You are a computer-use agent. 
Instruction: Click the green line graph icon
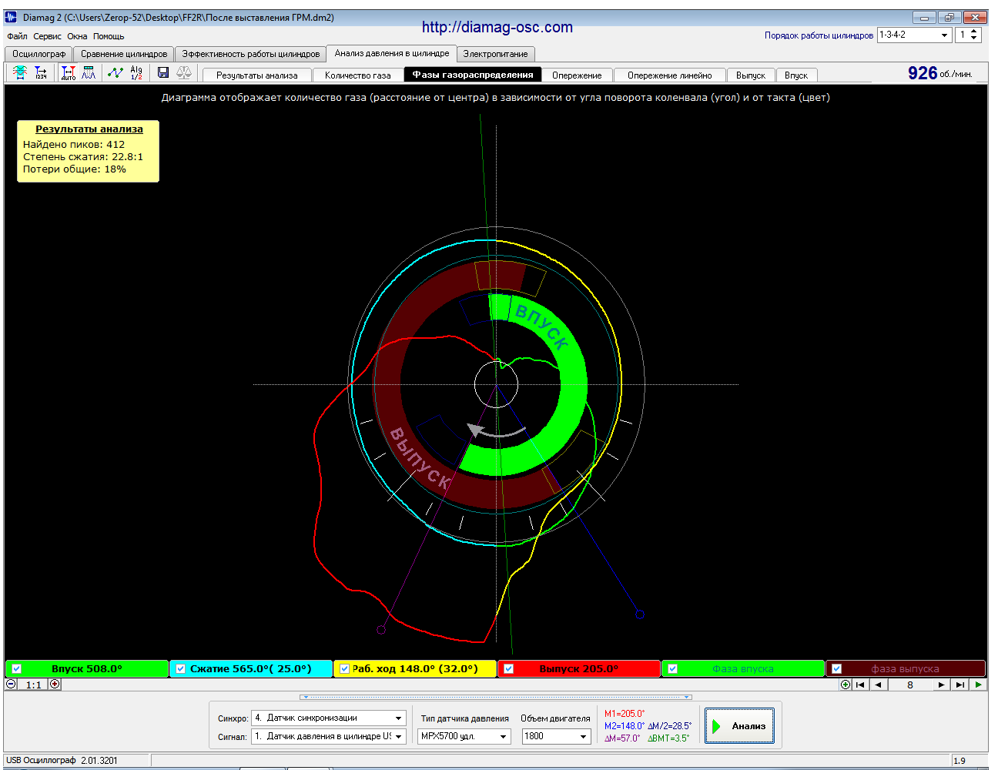click(116, 72)
